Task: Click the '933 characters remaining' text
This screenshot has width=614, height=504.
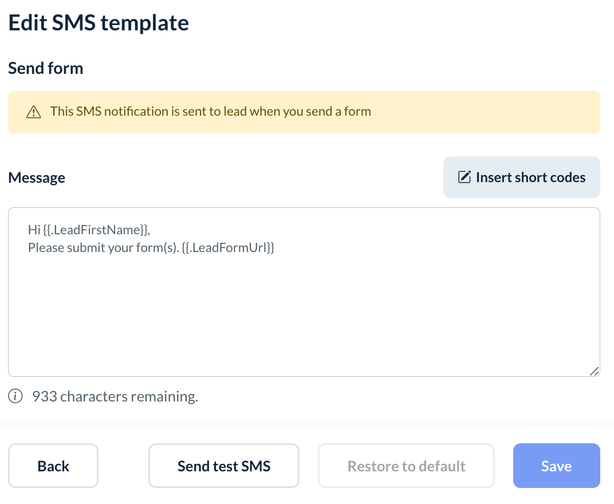Action: 115,396
